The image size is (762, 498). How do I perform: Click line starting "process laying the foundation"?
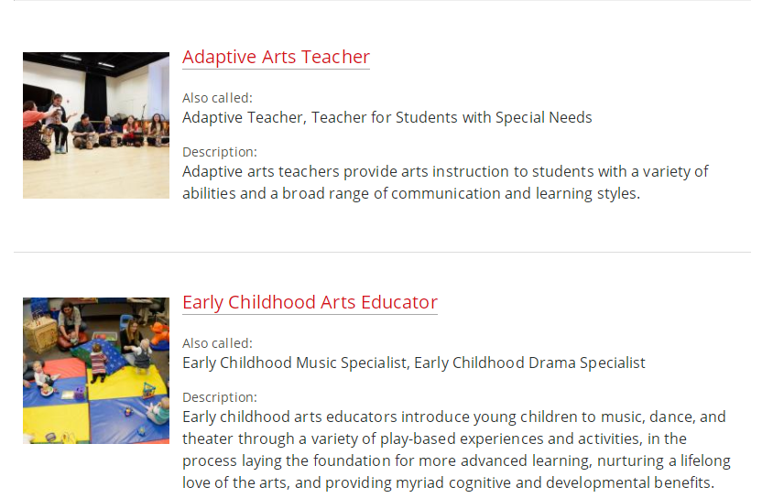point(456,460)
